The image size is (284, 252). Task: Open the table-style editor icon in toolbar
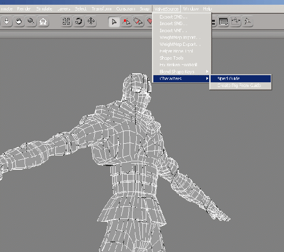click(223, 22)
